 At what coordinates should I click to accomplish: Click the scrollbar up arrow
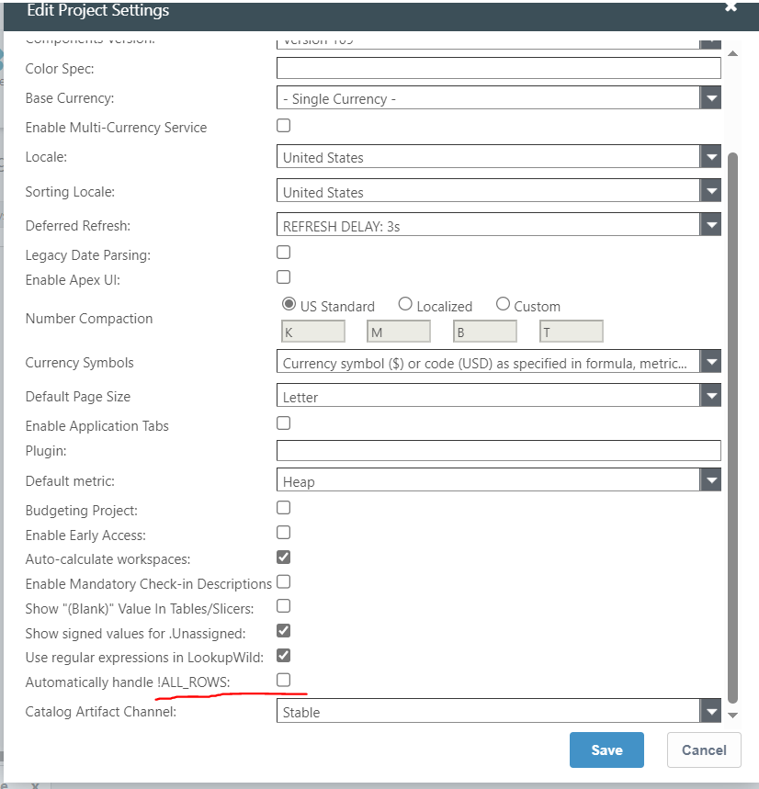point(732,53)
